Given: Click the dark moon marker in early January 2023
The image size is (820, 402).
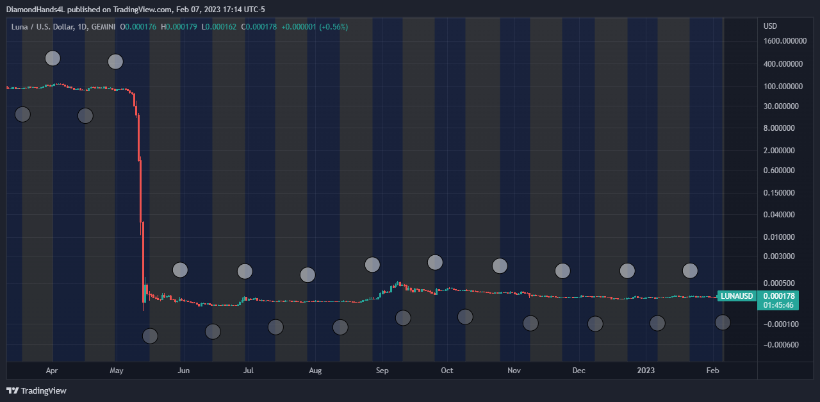Looking at the screenshot, I should [x=657, y=323].
